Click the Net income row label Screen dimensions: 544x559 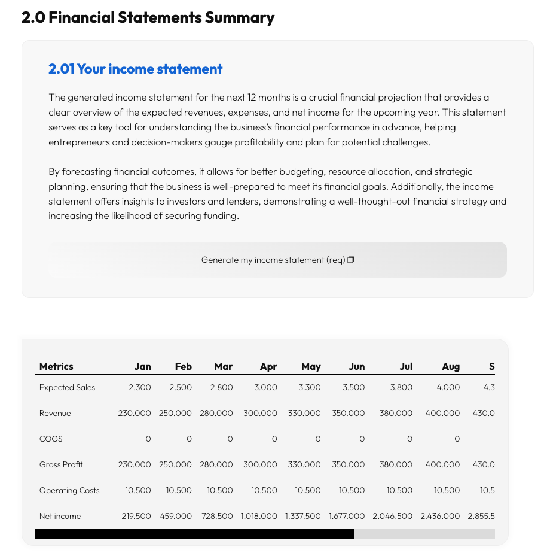pyautogui.click(x=60, y=516)
